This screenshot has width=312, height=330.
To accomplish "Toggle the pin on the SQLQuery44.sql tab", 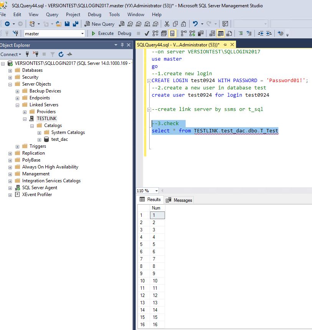I will coord(225,45).
